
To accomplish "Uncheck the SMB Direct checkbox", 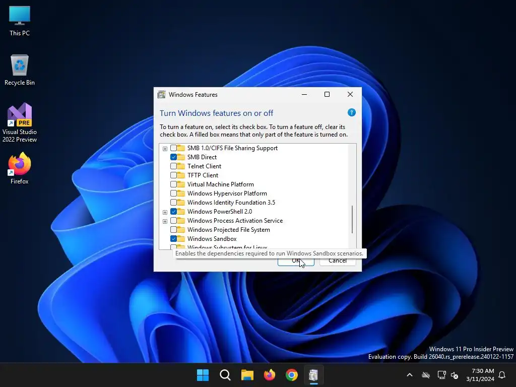I will coord(173,157).
